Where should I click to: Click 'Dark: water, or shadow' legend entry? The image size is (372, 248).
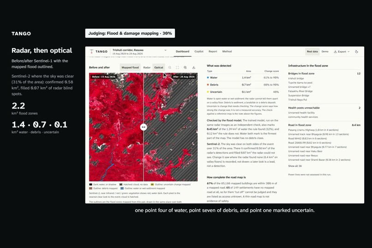(x=103, y=184)
